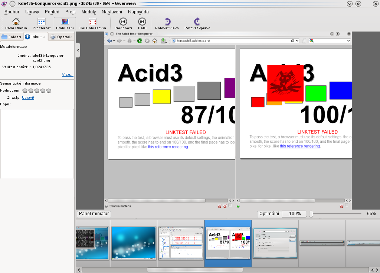Click the zoom slider handle
This screenshot has width=380, height=273.
[x=311, y=214]
